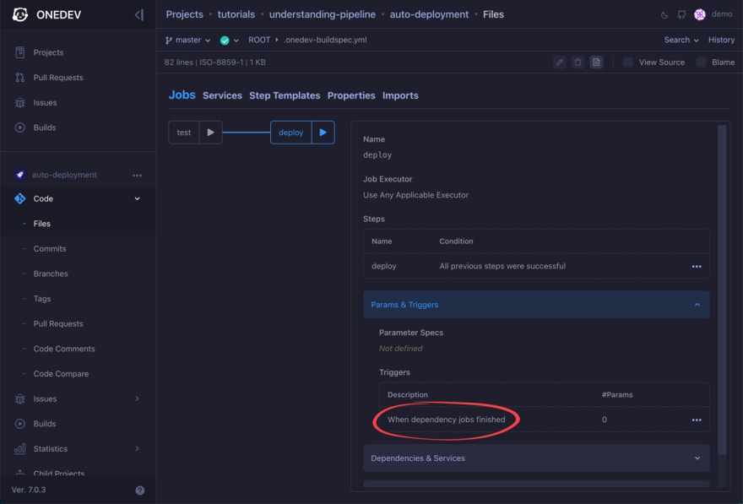Open top Pull Requests sidebar item
The height and width of the screenshot is (504, 743).
click(x=57, y=78)
